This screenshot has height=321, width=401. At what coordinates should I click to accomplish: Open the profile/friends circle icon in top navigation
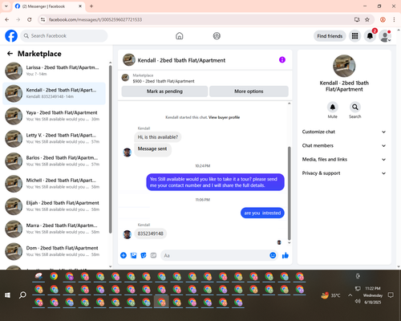click(x=217, y=36)
